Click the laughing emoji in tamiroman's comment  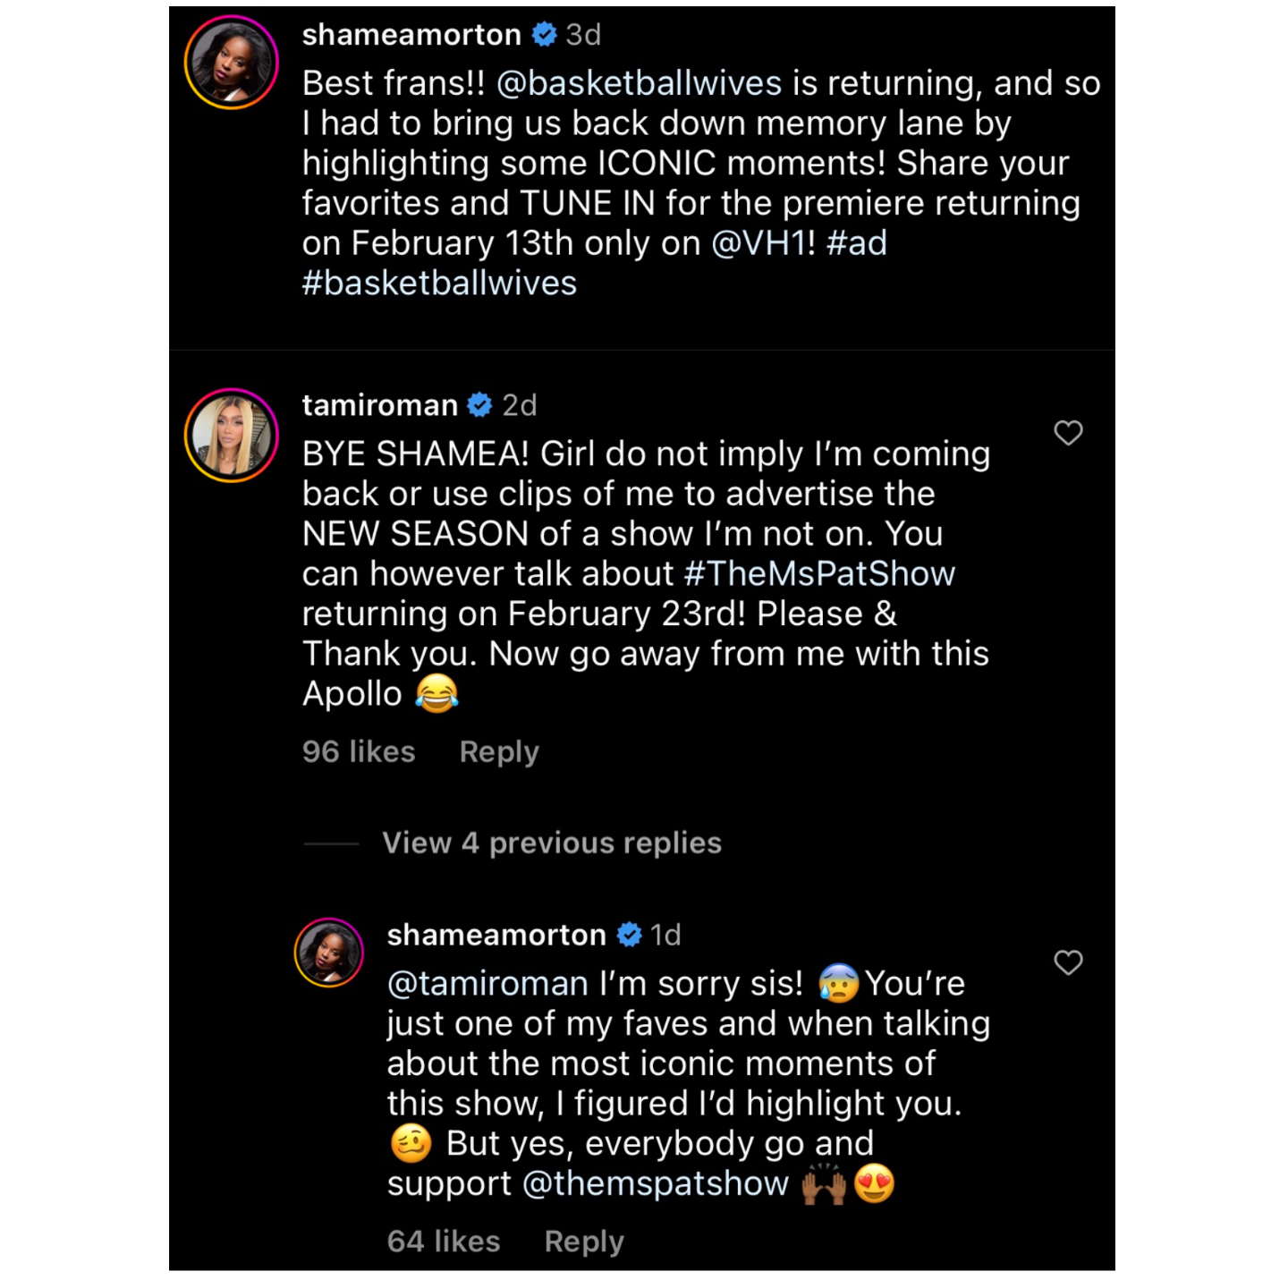pos(437,692)
